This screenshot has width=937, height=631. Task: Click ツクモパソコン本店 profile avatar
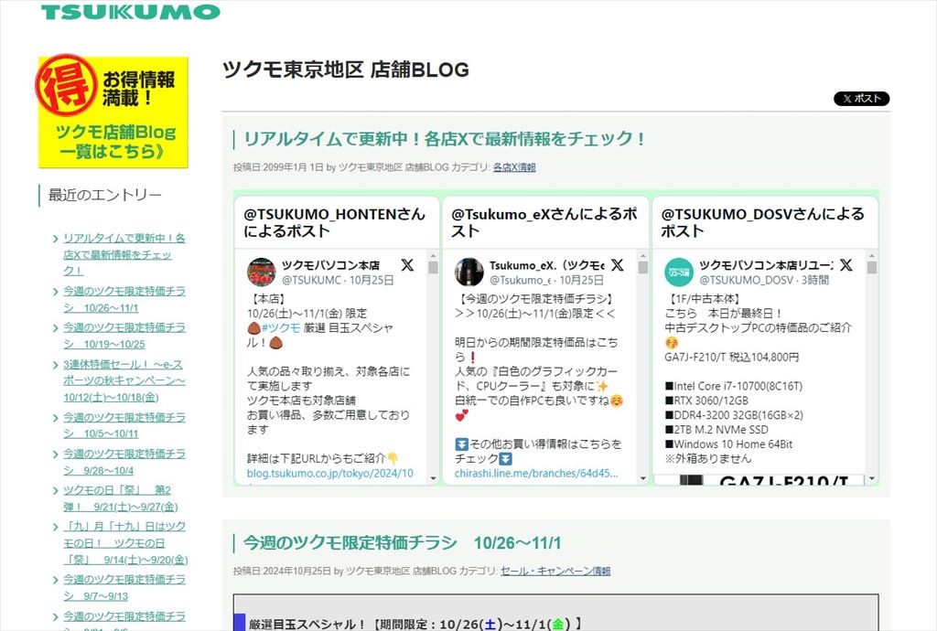pos(262,272)
